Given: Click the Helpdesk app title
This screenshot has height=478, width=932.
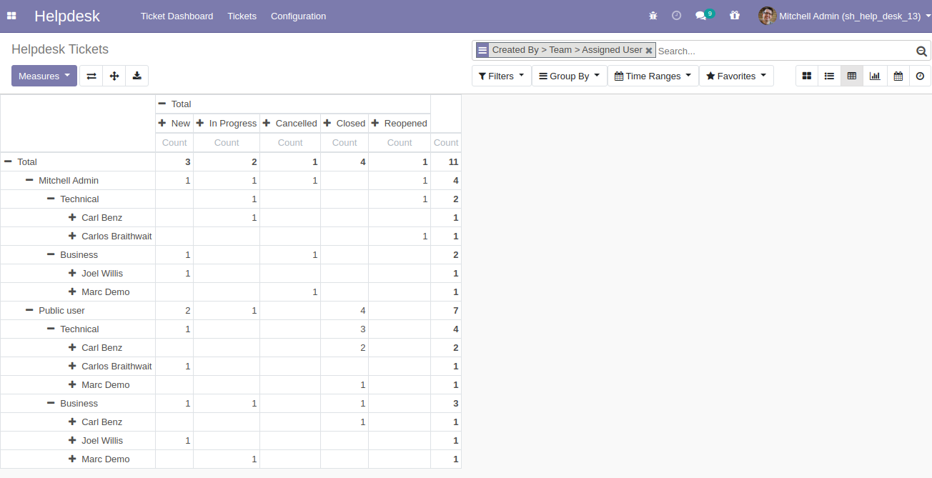Looking at the screenshot, I should [x=67, y=16].
